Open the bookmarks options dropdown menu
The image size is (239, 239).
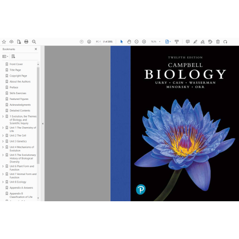click(5, 56)
